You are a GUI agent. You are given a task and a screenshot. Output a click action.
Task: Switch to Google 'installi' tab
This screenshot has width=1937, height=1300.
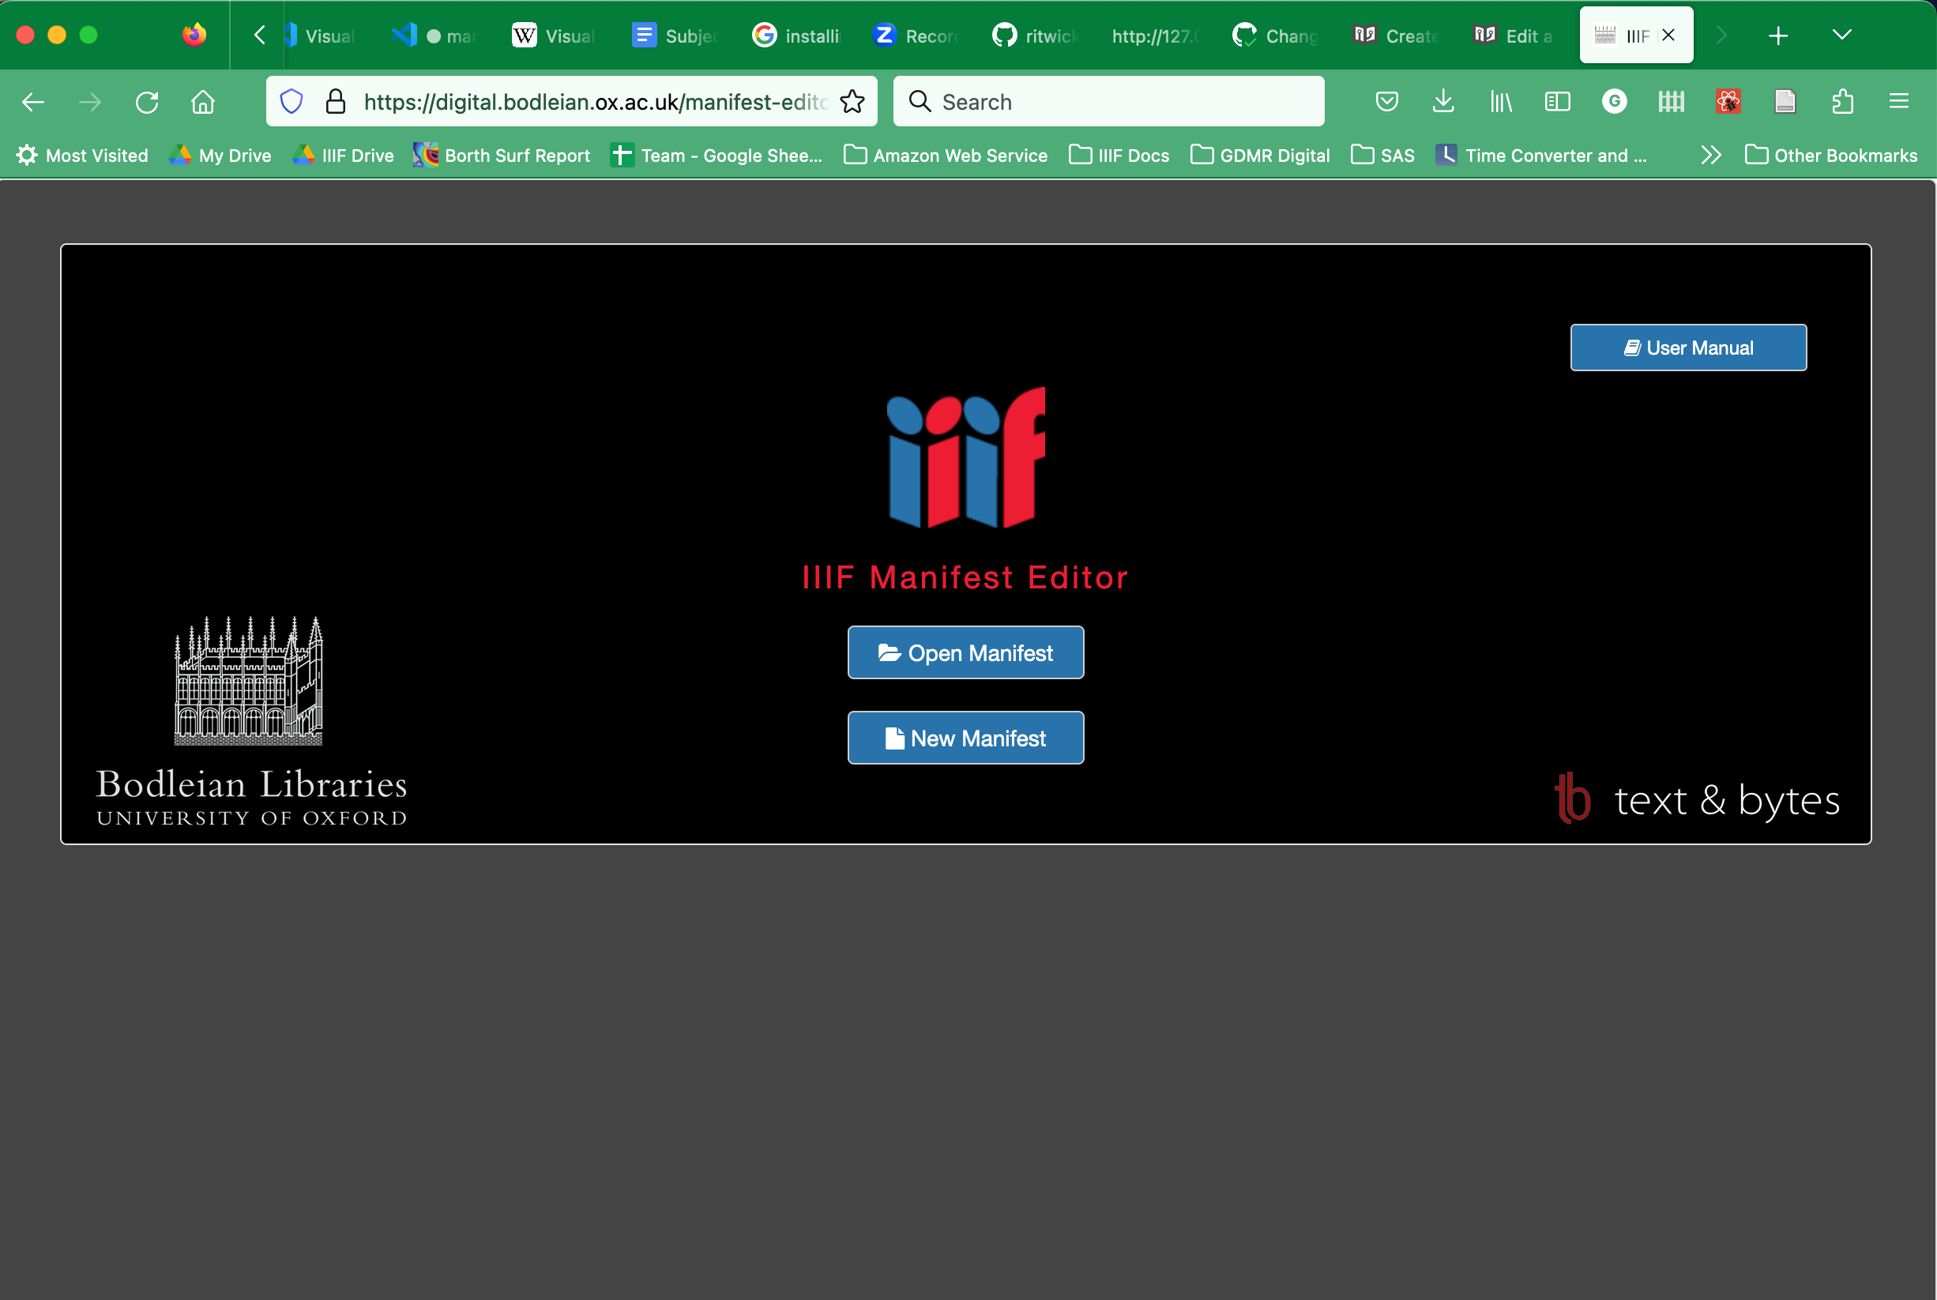[795, 36]
